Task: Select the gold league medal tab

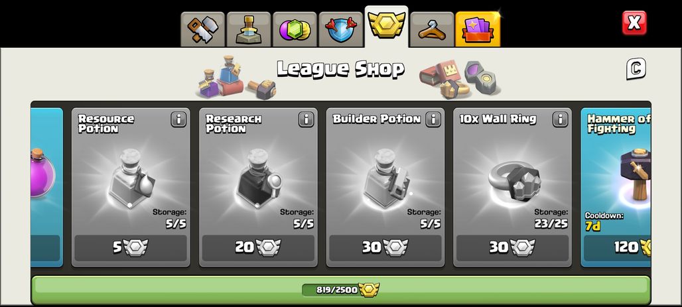Action: (386, 26)
